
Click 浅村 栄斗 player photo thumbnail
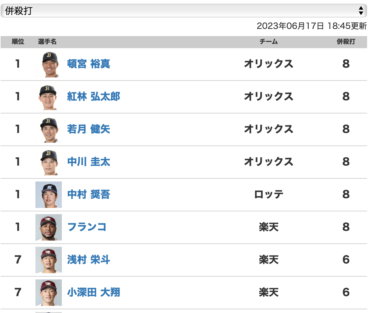click(x=48, y=260)
